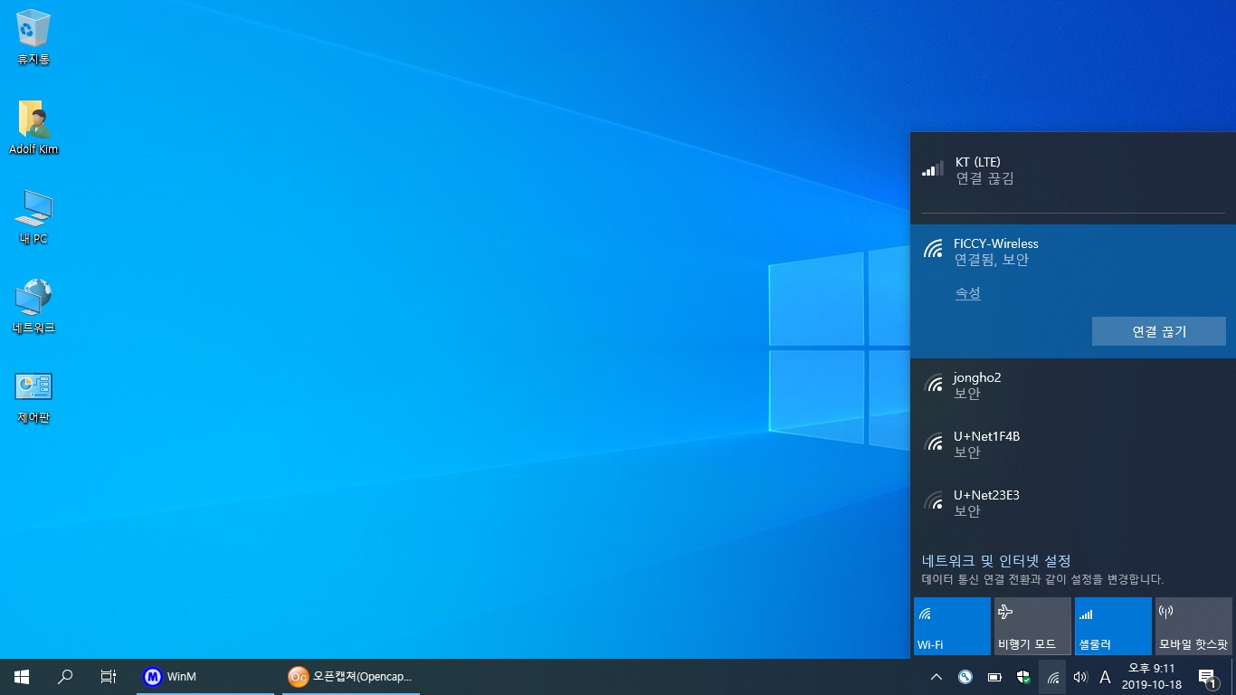Toggle 비행기 모드 airplane mode tile
The height and width of the screenshot is (695, 1236).
click(1032, 626)
